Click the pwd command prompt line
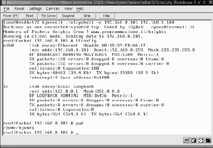This screenshot has height=148, width=213. [43, 123]
